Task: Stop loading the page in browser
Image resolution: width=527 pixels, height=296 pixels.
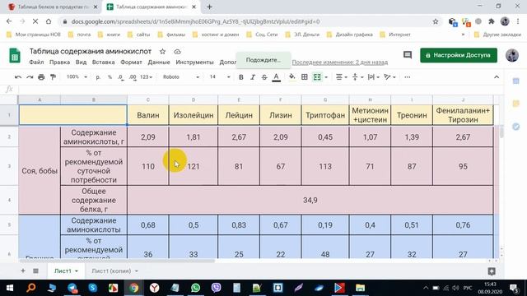Action: (x=35, y=21)
